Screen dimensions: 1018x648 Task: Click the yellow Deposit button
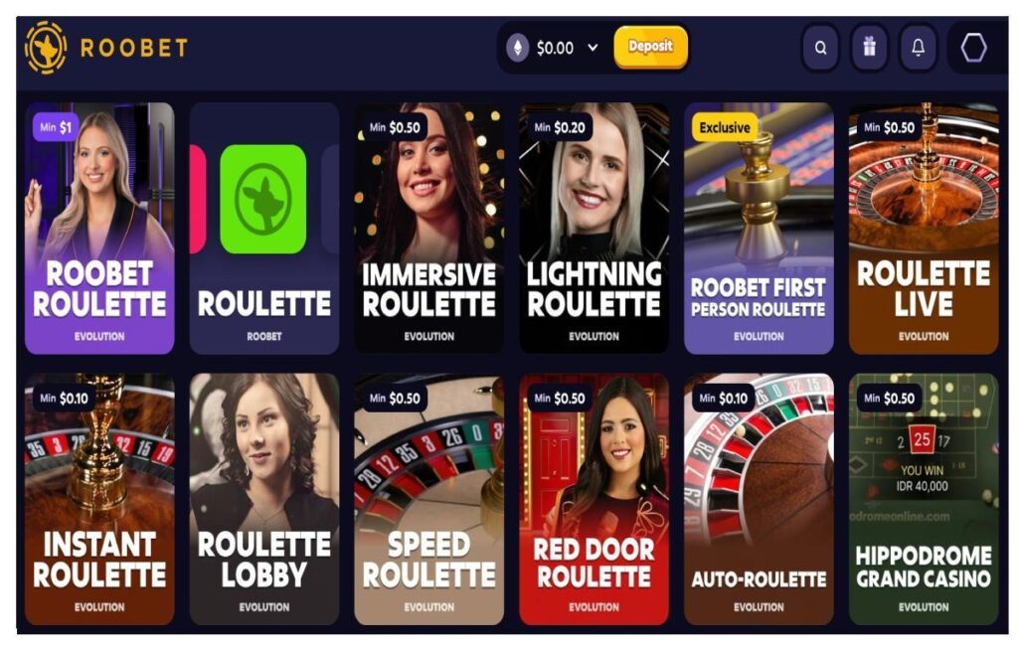pos(650,47)
